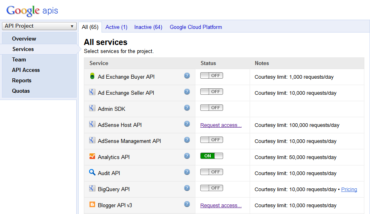Turn on the Audit API switch
The height and width of the screenshot is (214, 370).
(x=211, y=172)
